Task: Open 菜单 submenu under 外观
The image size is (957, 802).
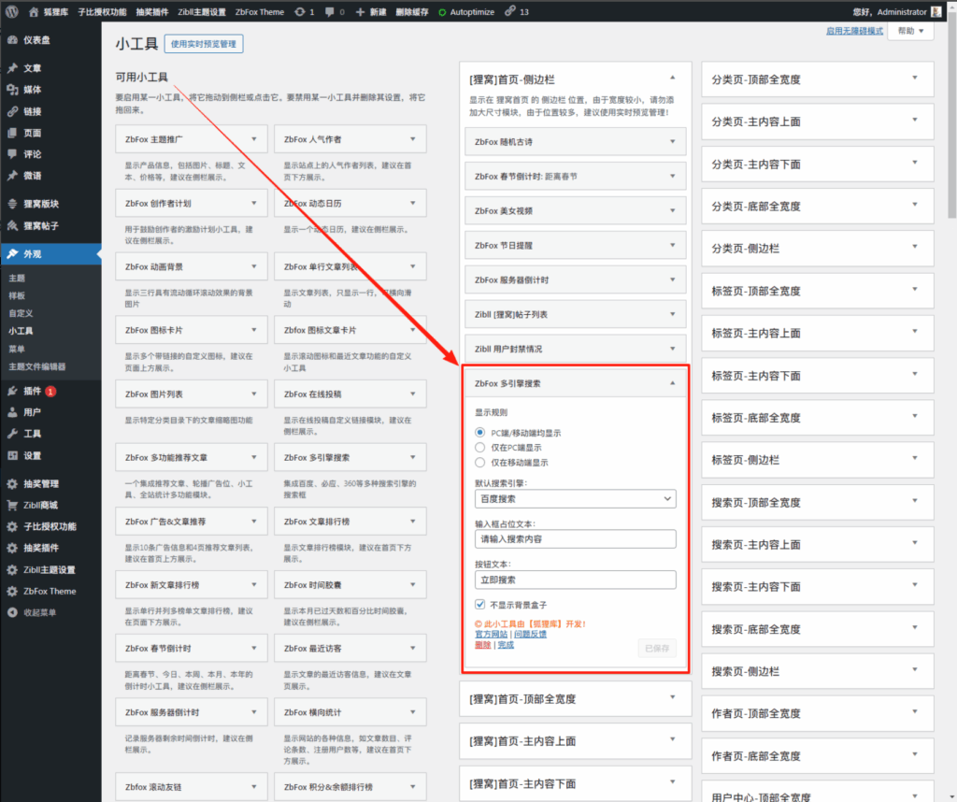Action: pos(17,349)
